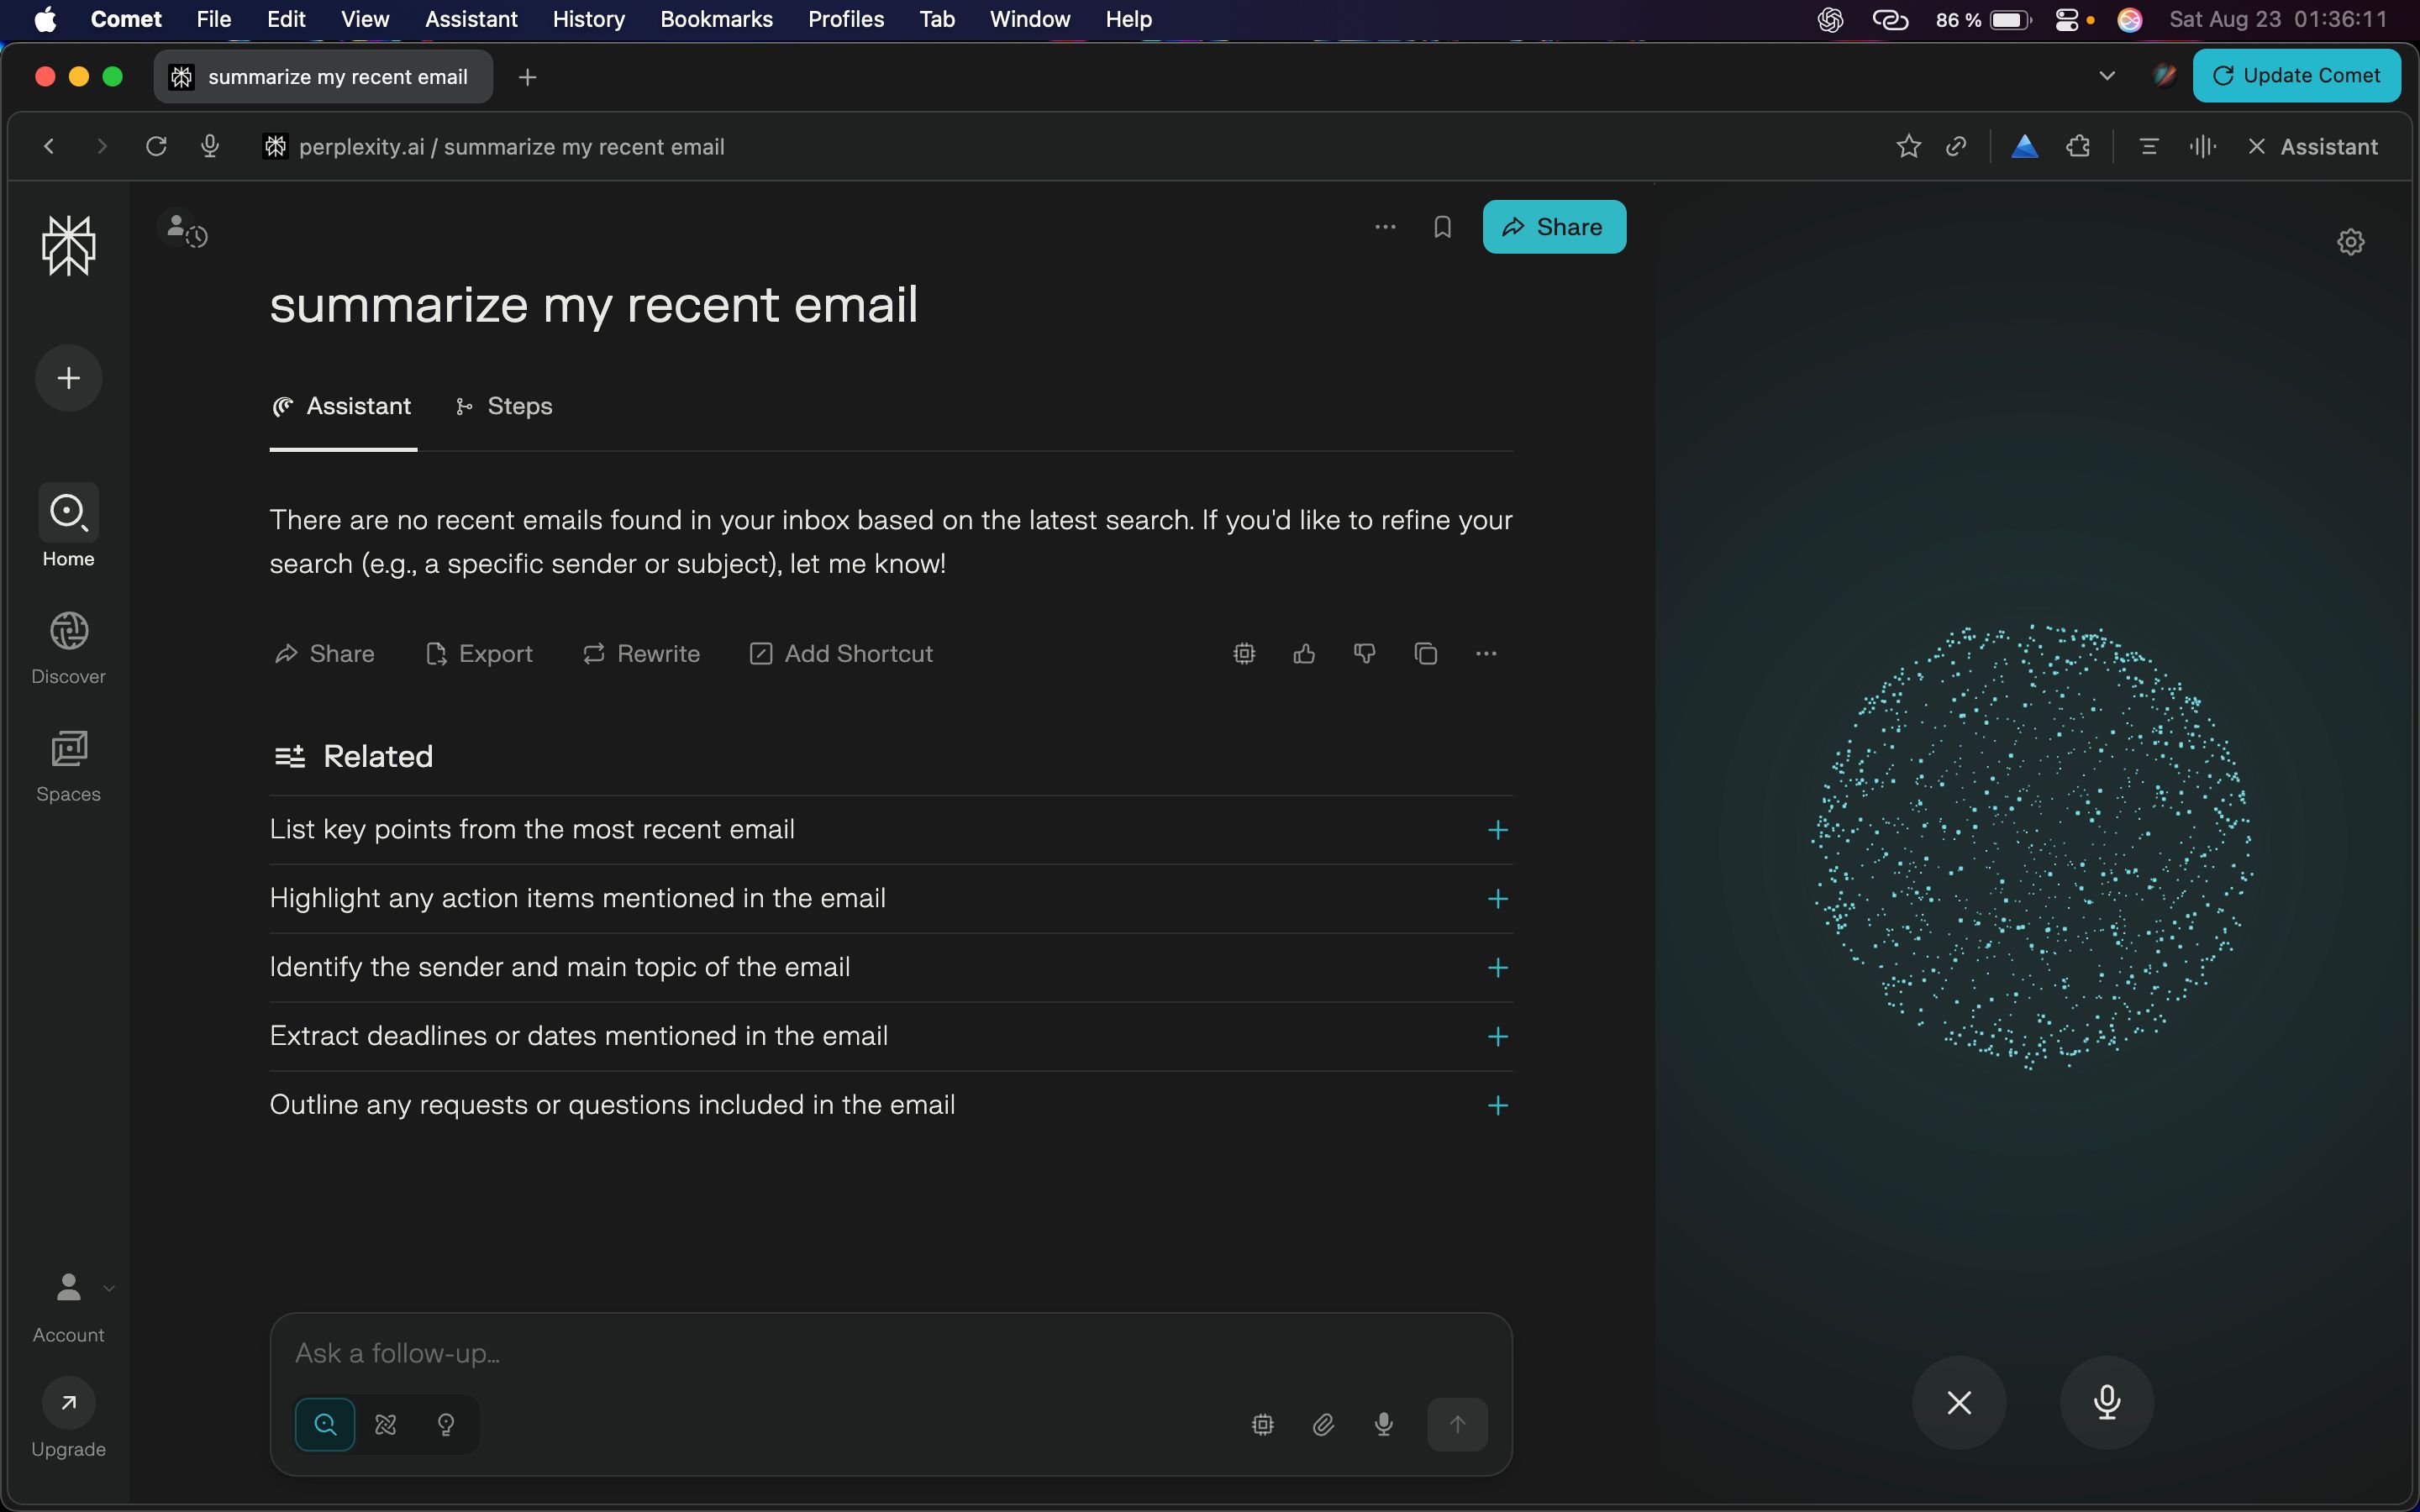Click the model chip icon below the answer
Image resolution: width=2420 pixels, height=1512 pixels.
pos(1244,654)
